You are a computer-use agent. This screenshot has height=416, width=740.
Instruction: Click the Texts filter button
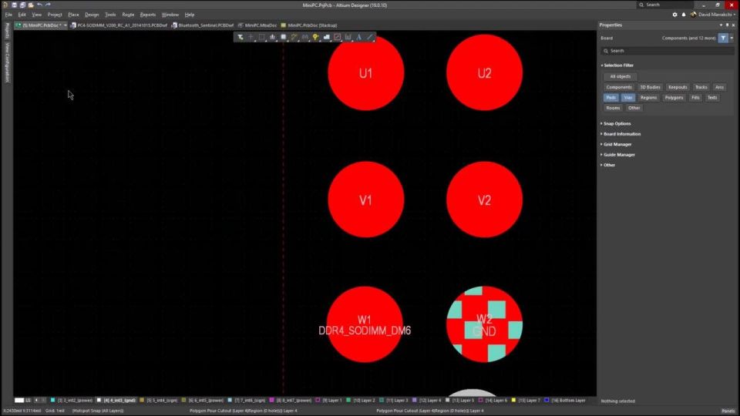pos(711,98)
